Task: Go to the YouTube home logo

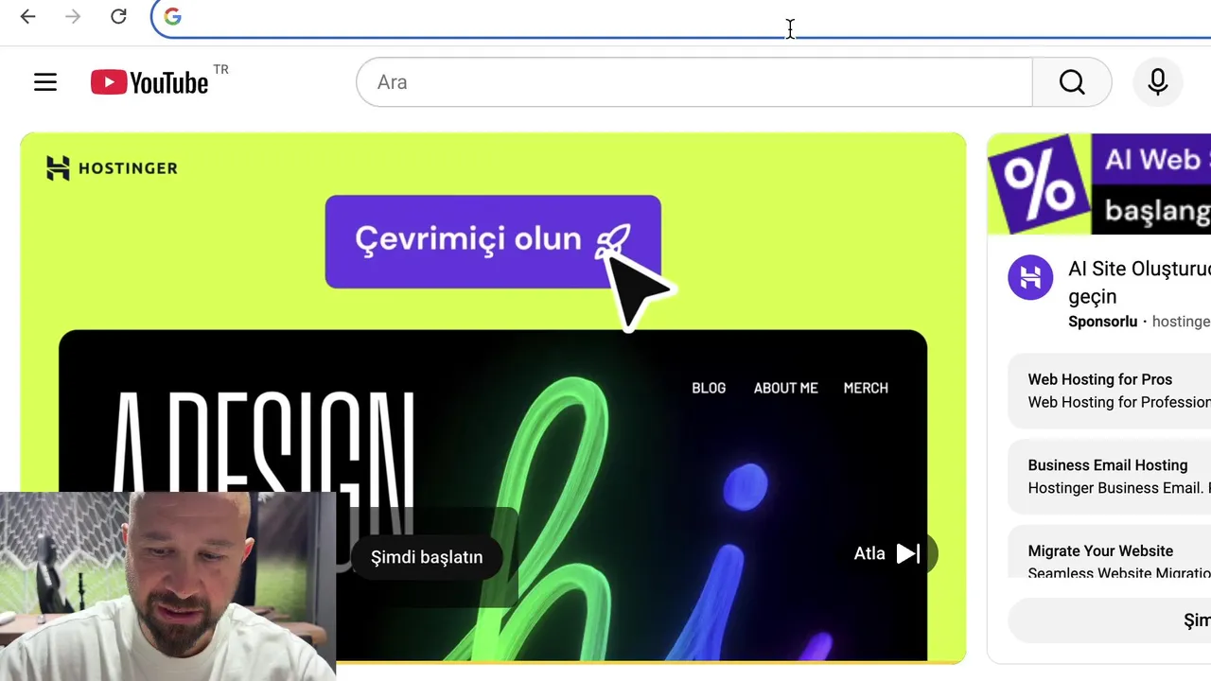Action: [x=149, y=82]
